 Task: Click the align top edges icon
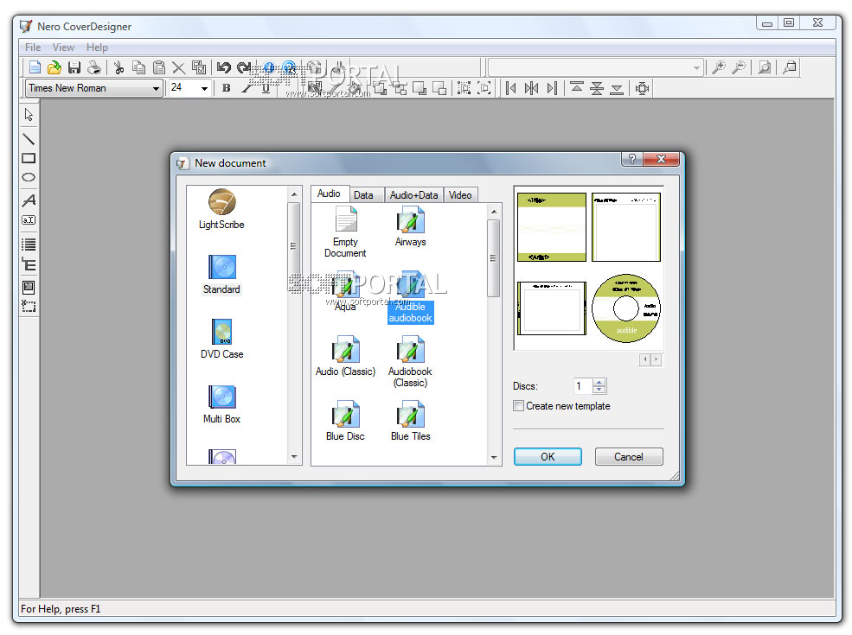click(577, 88)
